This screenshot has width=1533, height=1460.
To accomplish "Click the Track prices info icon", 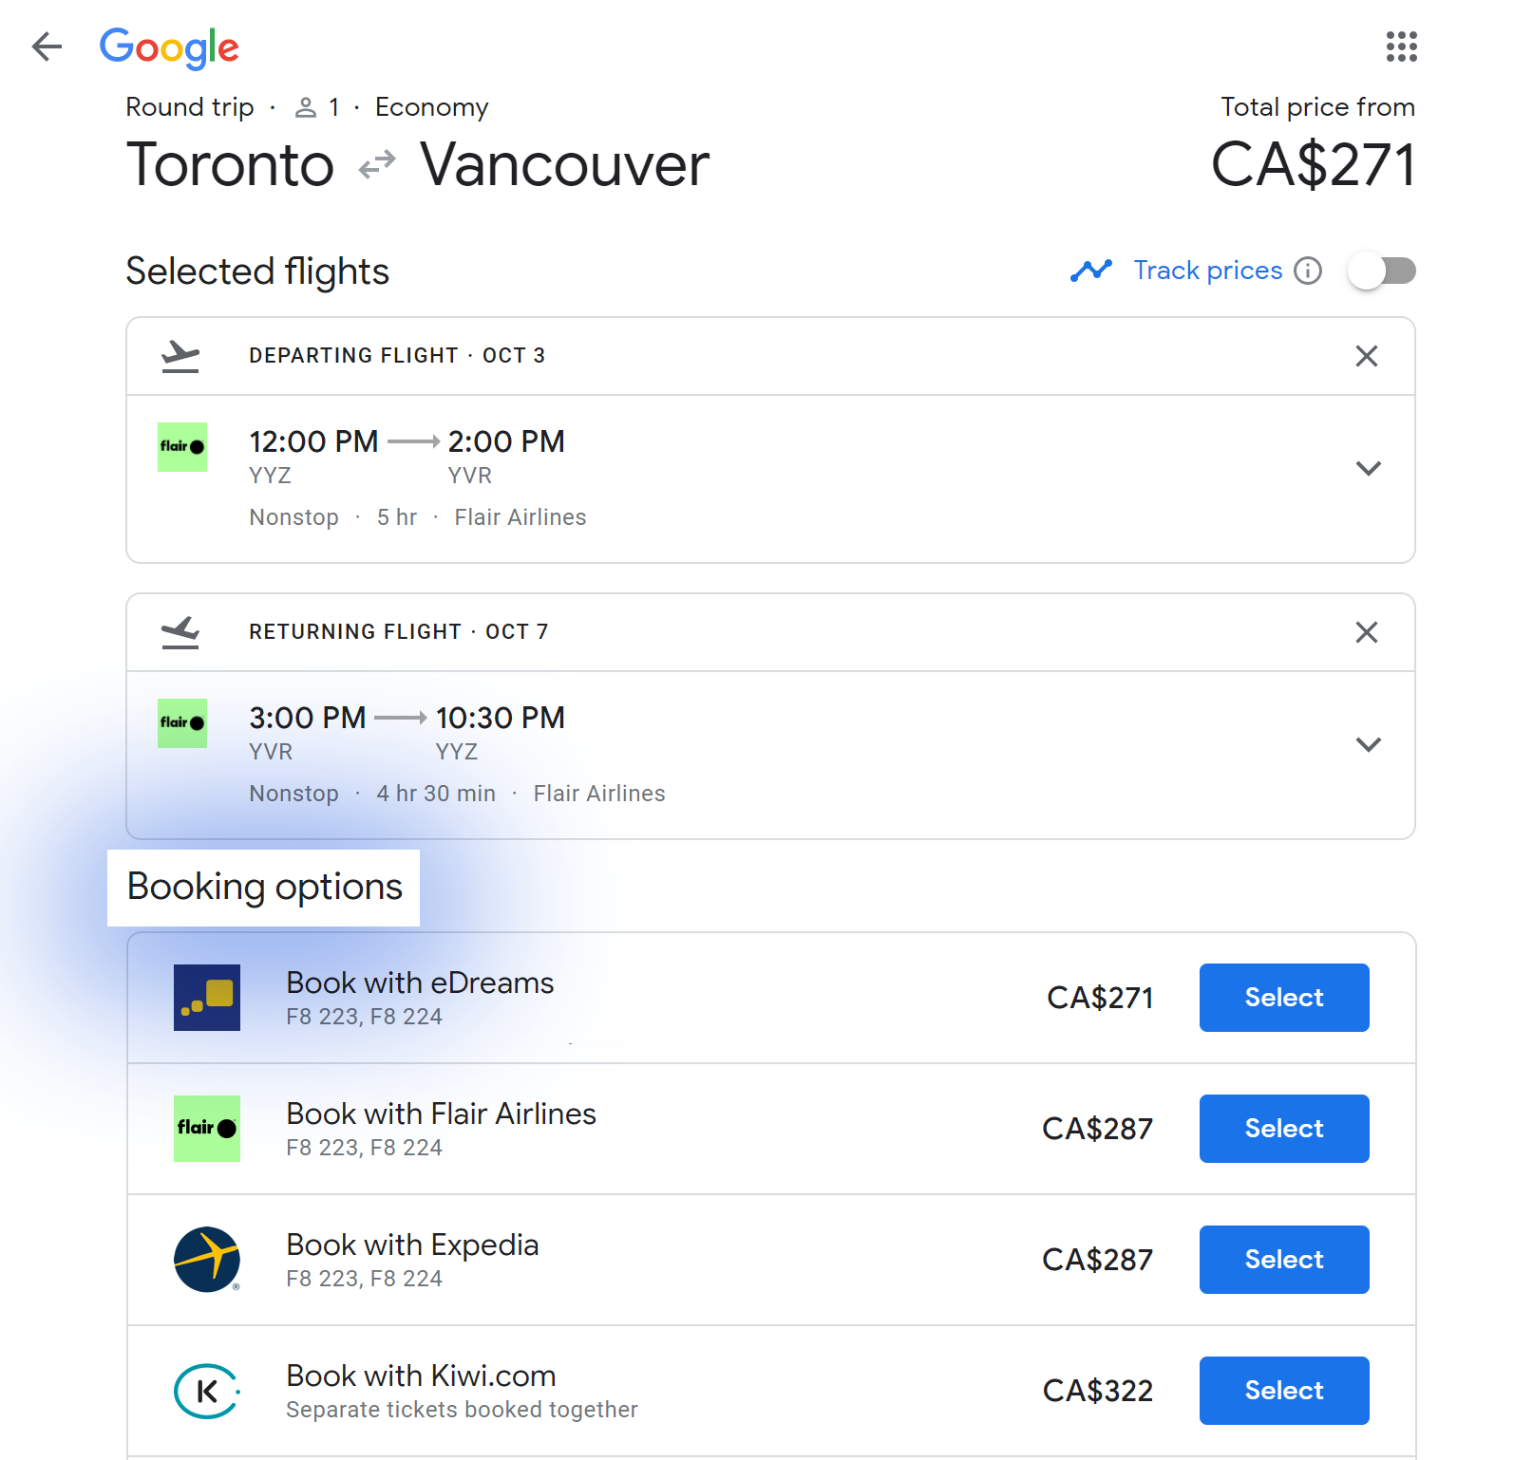I will pos(1308,271).
